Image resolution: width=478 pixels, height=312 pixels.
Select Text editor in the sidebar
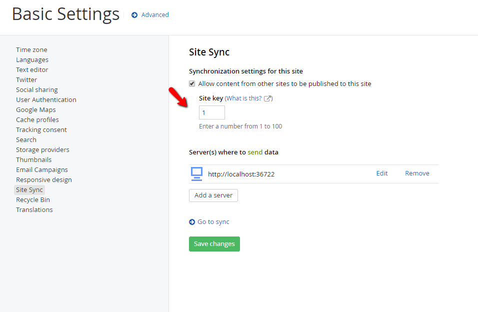click(32, 70)
